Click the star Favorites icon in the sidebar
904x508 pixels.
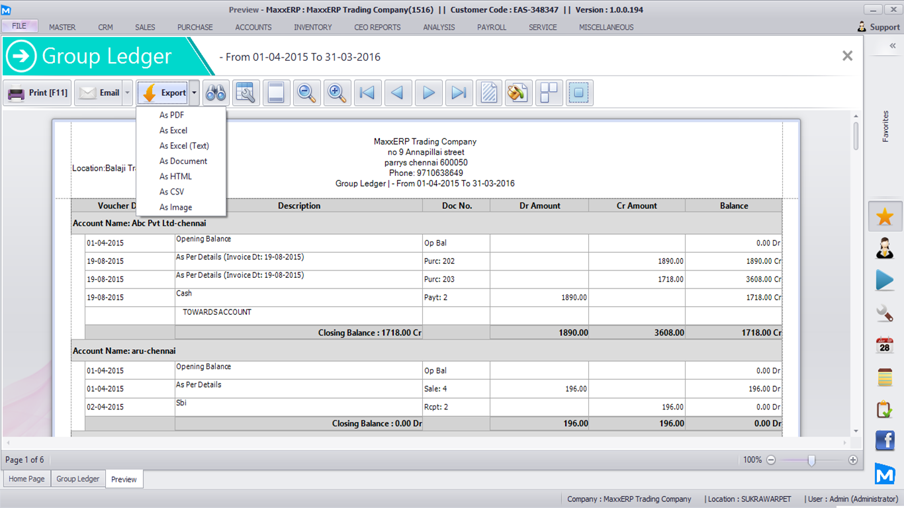click(x=885, y=217)
